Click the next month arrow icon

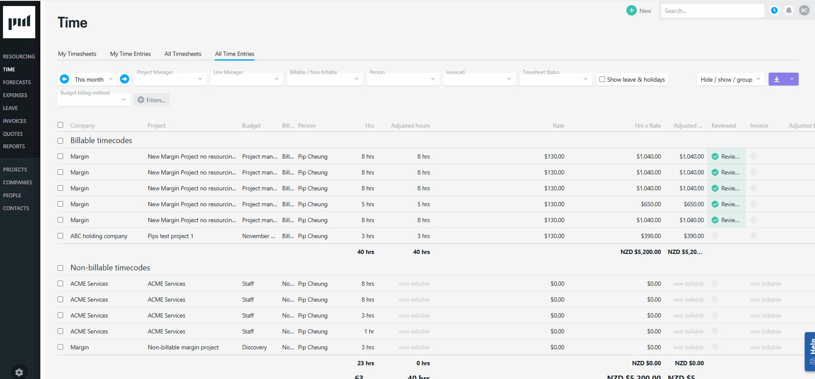click(125, 79)
